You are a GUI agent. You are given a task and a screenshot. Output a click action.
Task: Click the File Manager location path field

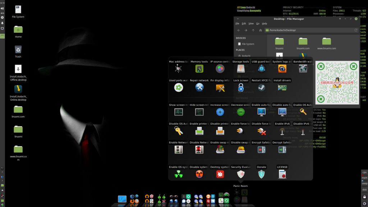coord(312,30)
